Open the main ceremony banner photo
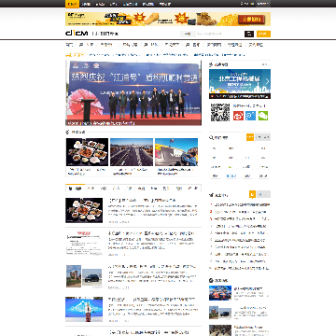Viewport: 336px width, 336px height. click(x=133, y=93)
